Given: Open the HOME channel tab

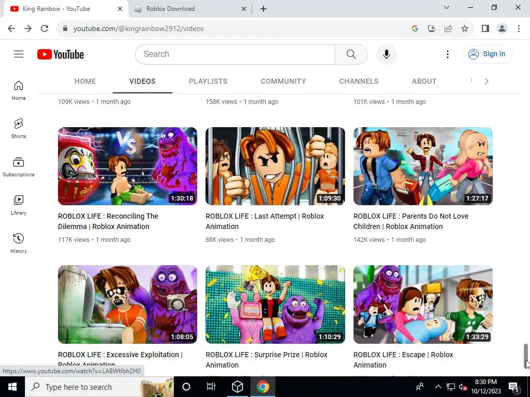Looking at the screenshot, I should click(85, 81).
